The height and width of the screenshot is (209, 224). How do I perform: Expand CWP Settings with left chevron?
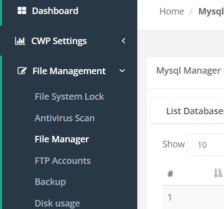click(x=124, y=41)
